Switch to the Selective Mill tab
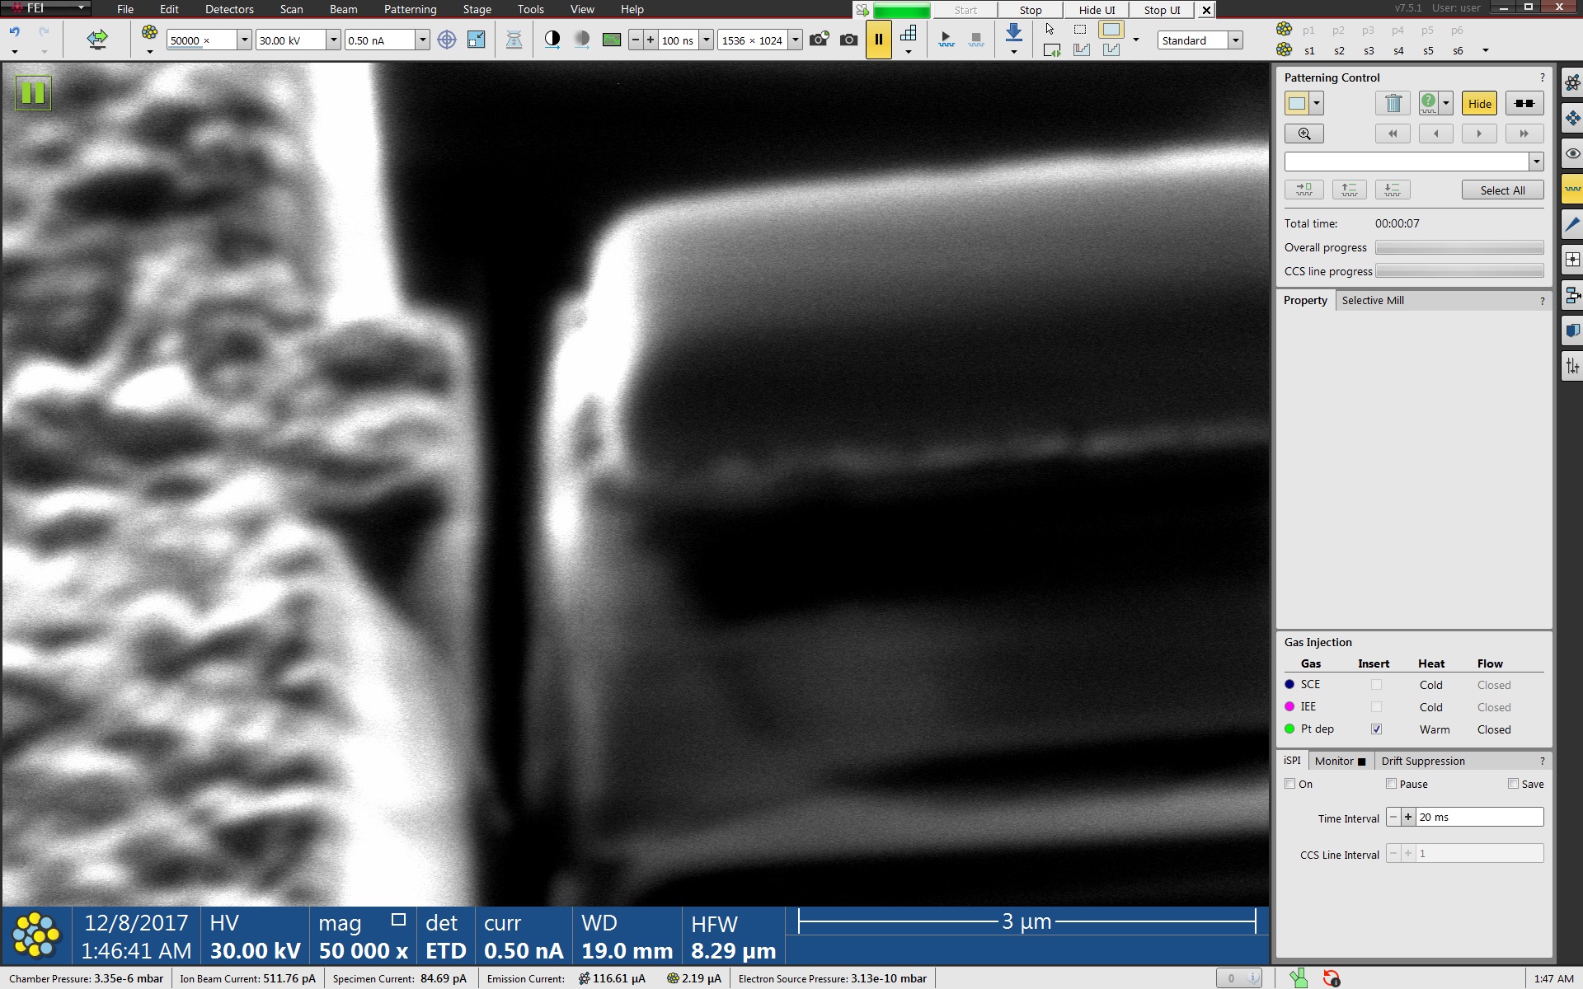This screenshot has width=1583, height=989. click(x=1372, y=301)
